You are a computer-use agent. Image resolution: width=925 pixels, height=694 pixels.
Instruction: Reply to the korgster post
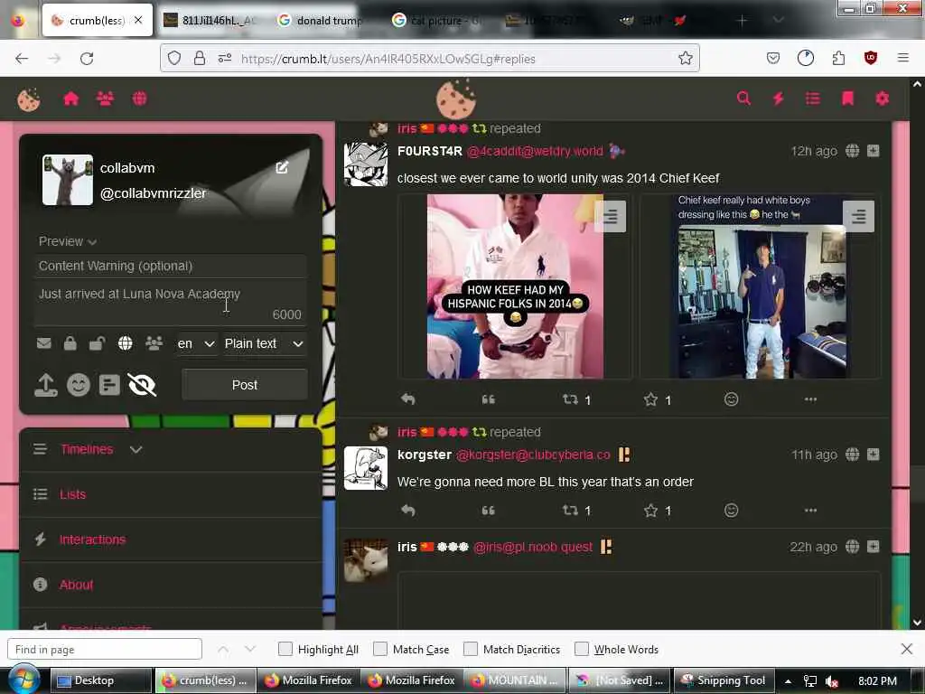tap(407, 511)
